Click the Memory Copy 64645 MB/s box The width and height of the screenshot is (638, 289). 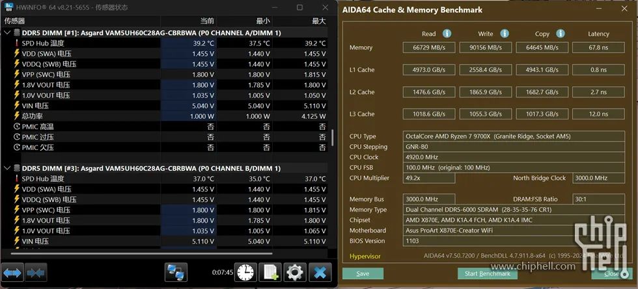point(542,47)
